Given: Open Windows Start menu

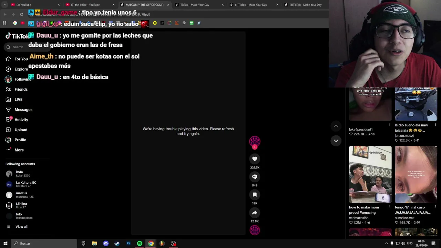Looking at the screenshot, I should click(x=5, y=244).
